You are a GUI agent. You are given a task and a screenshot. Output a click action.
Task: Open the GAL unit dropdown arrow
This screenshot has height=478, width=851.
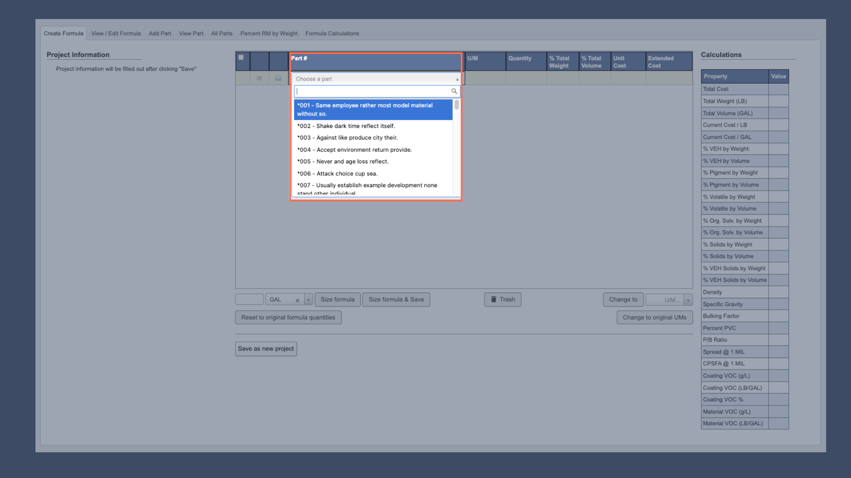coord(308,300)
